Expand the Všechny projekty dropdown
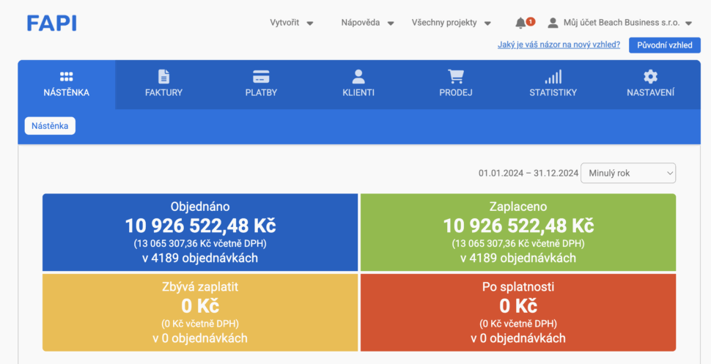This screenshot has width=711, height=364. point(452,23)
